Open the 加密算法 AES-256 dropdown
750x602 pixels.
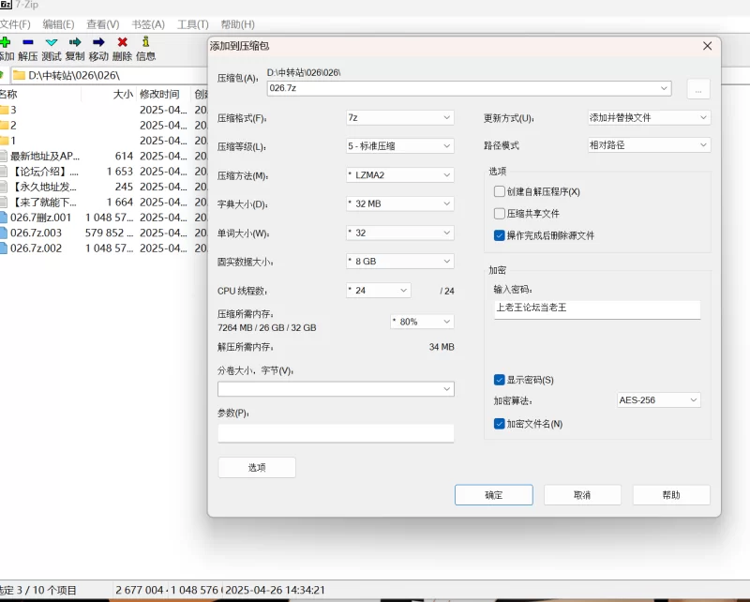point(659,400)
